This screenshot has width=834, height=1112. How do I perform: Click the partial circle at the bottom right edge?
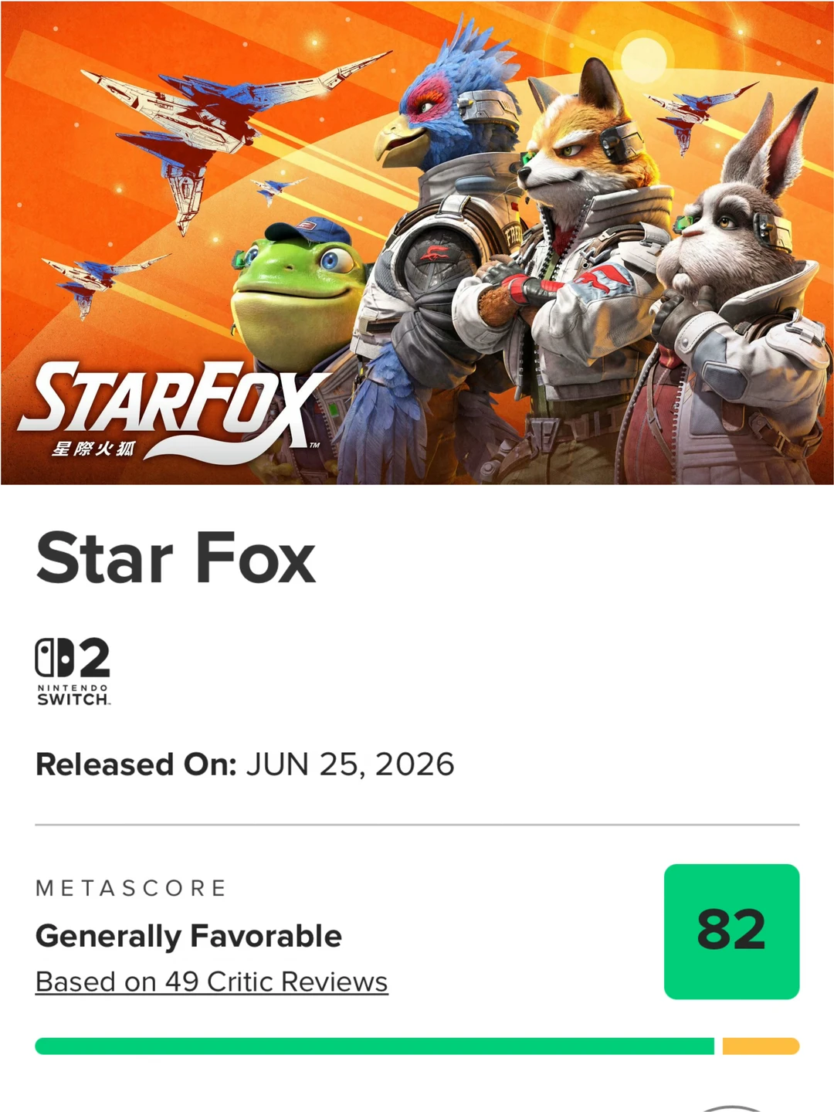(730, 1109)
